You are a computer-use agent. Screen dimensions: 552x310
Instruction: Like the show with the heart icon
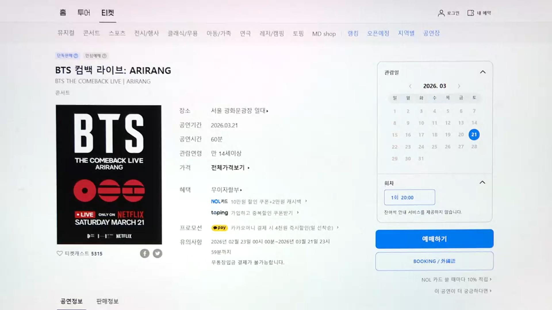click(60, 253)
